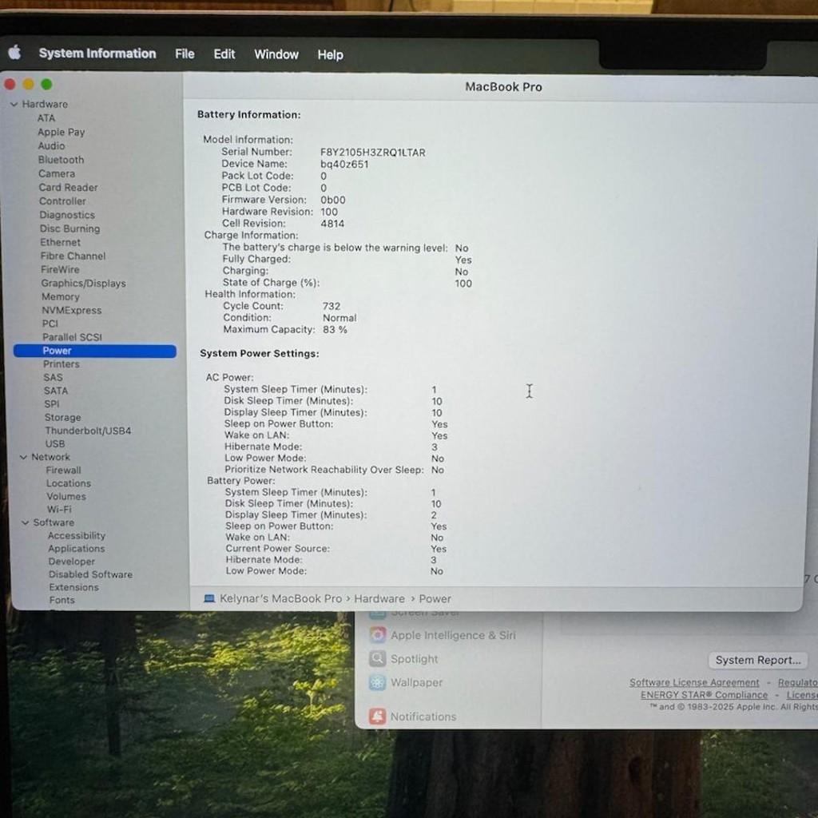Collapse the Software section chevron
The width and height of the screenshot is (818, 818).
[25, 522]
